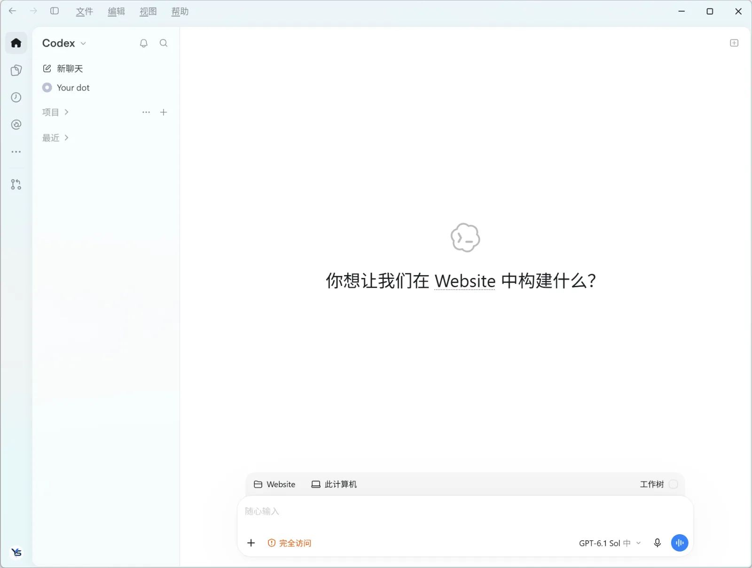Open project options three-dots menu

(146, 112)
